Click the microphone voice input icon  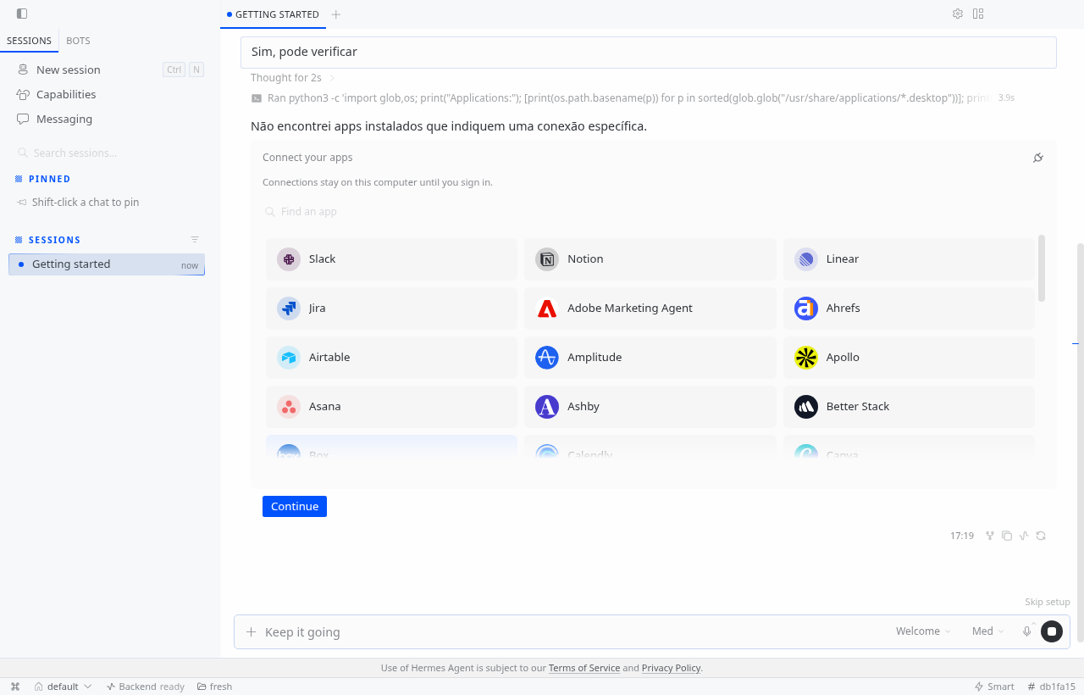(x=1027, y=631)
